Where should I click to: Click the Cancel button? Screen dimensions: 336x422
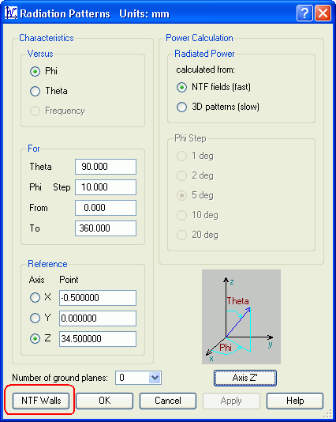(x=168, y=401)
